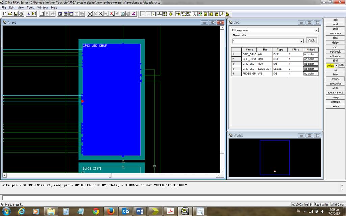Toggle the four-squares sites display icon
This screenshot has width=346, height=216.
point(165,14)
